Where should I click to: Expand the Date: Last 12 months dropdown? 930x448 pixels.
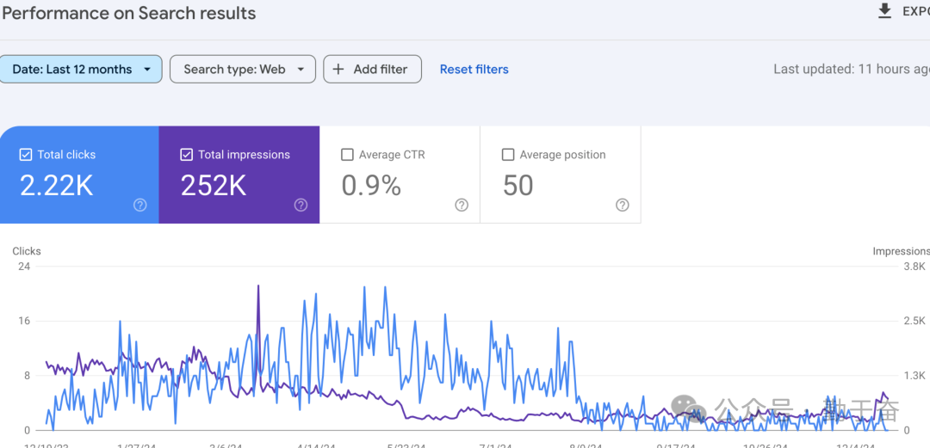[x=81, y=69]
